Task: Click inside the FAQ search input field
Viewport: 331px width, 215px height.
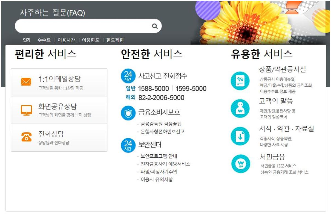Action: [82, 26]
